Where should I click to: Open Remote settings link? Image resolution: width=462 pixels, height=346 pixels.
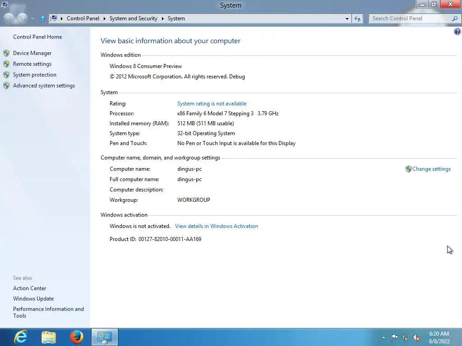(32, 64)
